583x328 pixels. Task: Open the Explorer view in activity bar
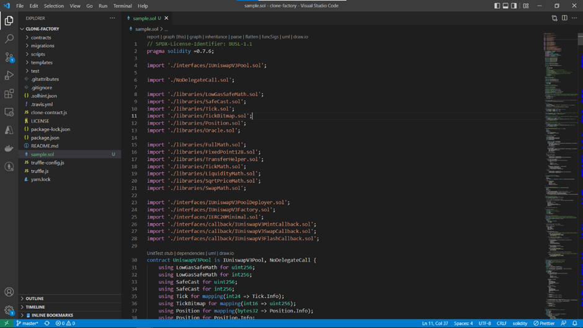click(9, 20)
